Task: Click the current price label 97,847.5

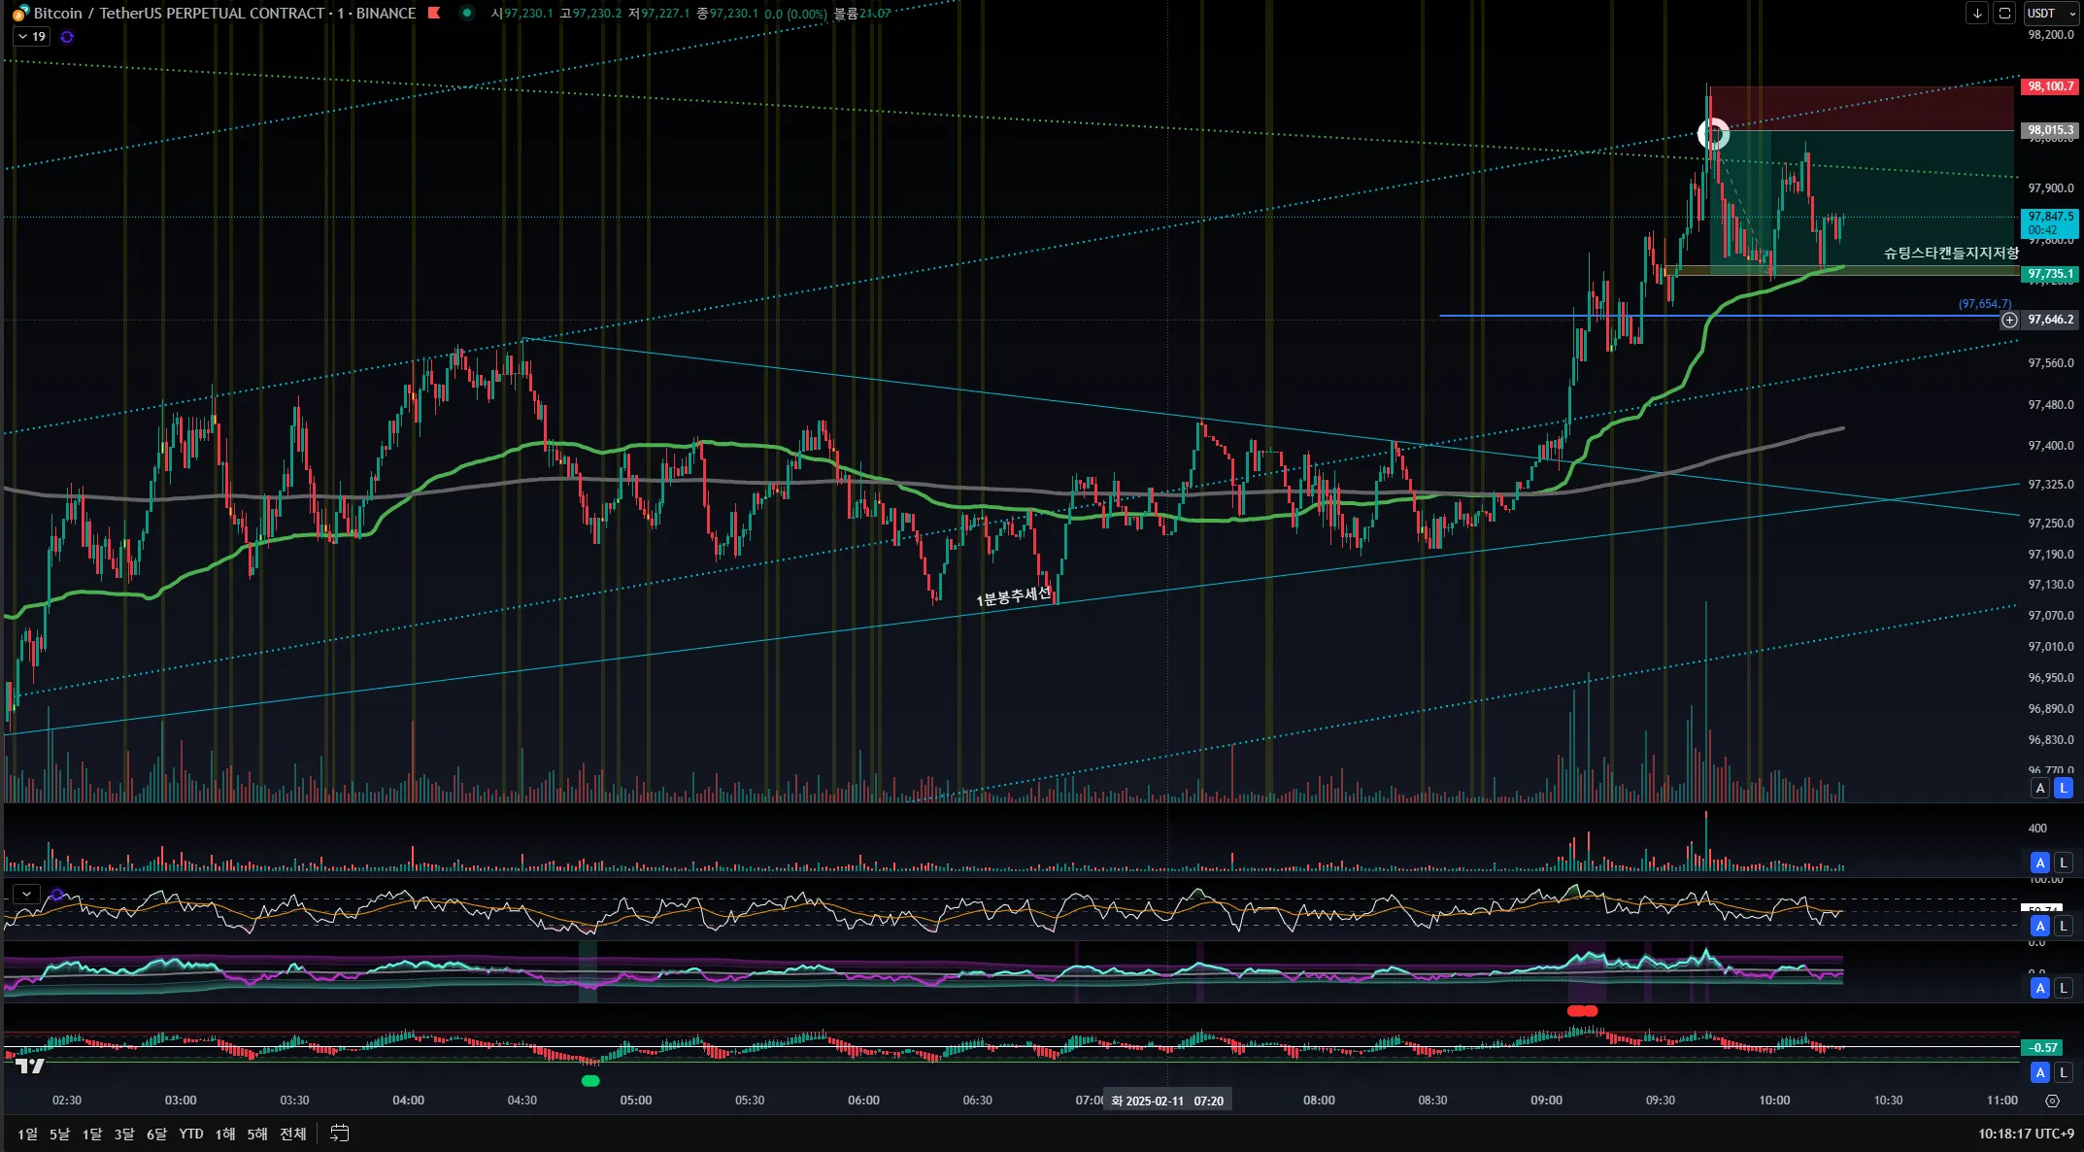Action: pos(2050,223)
